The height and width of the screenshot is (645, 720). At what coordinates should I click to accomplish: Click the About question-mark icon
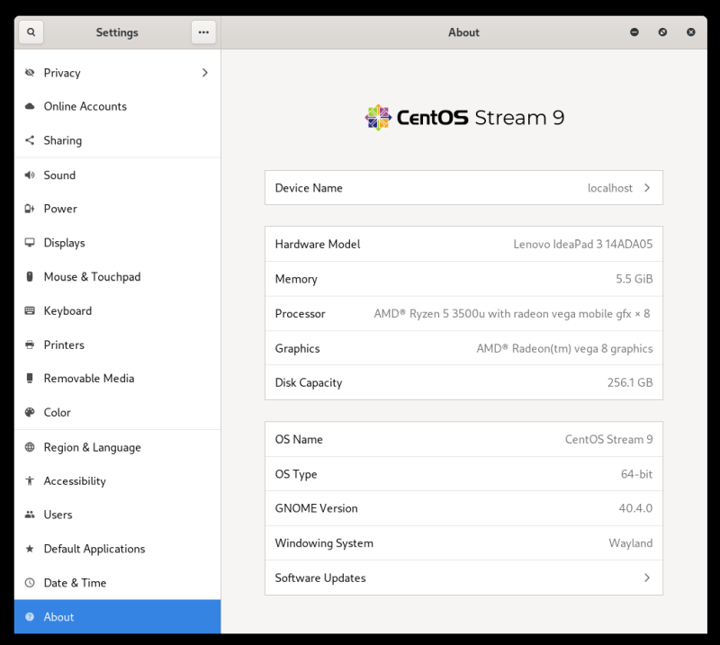tap(30, 617)
